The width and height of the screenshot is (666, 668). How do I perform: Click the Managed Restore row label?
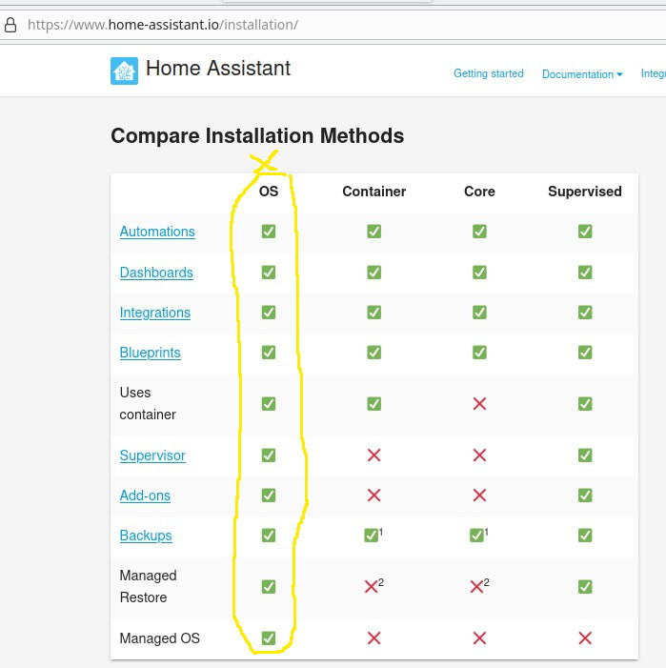coord(148,587)
